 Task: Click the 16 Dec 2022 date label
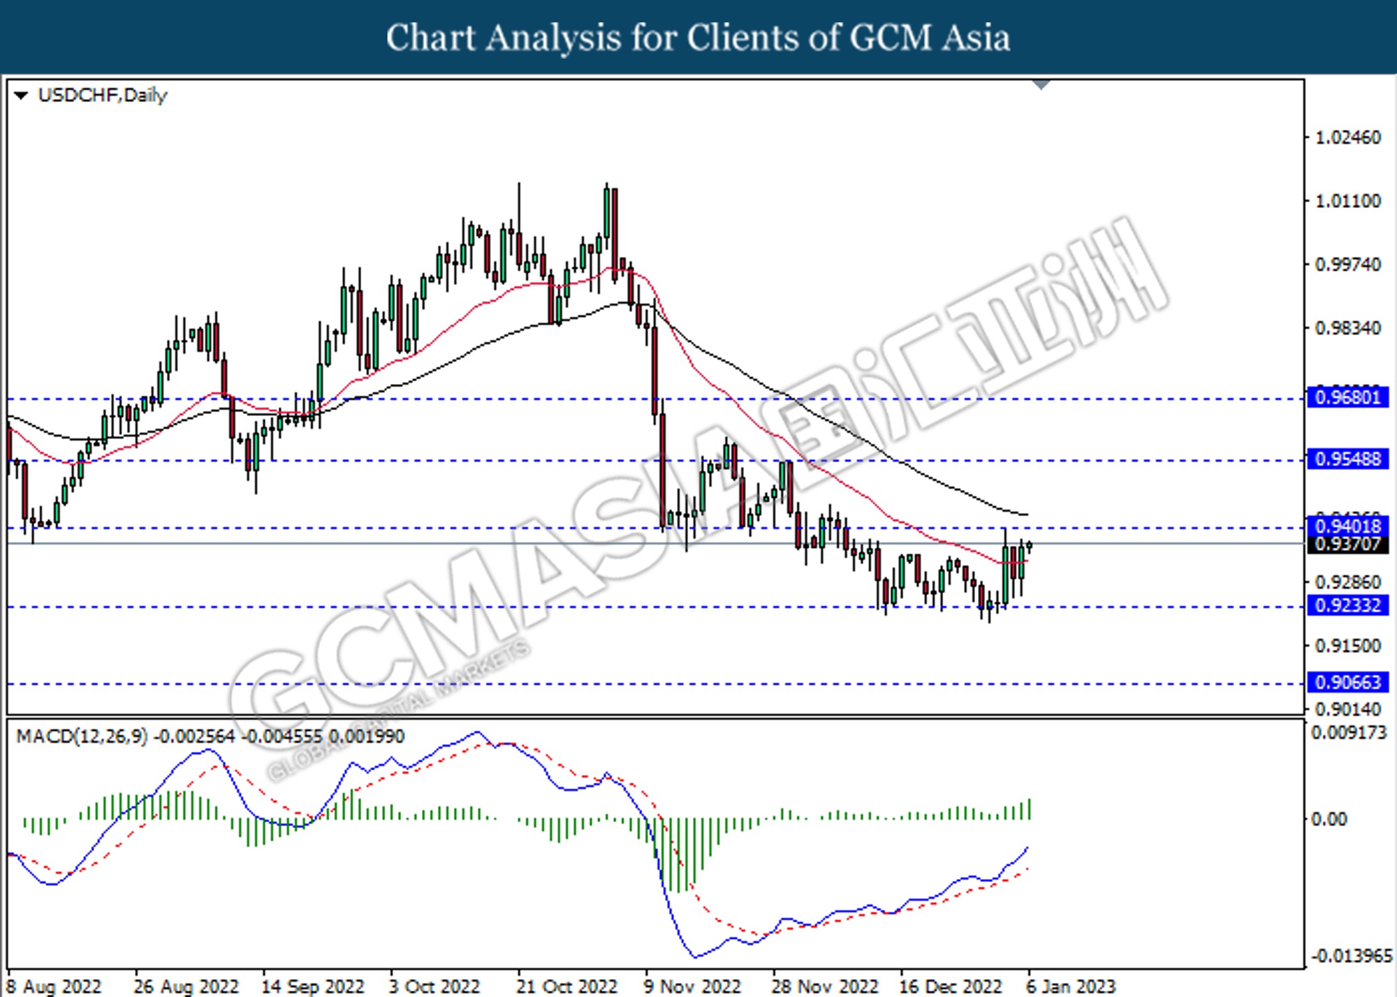(x=951, y=987)
